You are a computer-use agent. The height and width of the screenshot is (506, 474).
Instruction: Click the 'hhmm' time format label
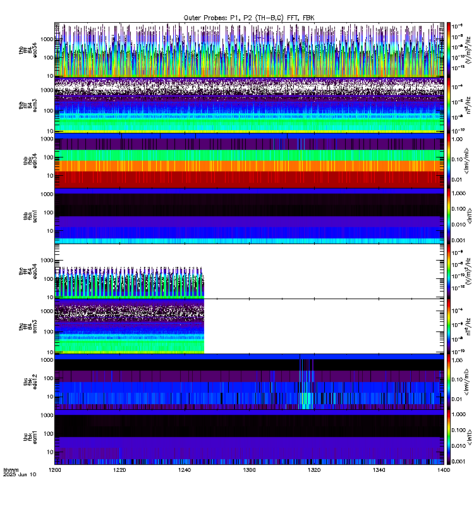tap(11, 470)
